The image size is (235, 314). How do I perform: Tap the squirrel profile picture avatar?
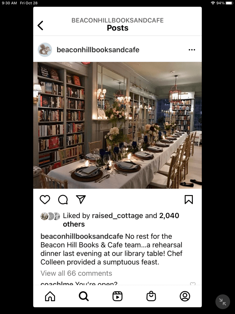click(x=45, y=50)
